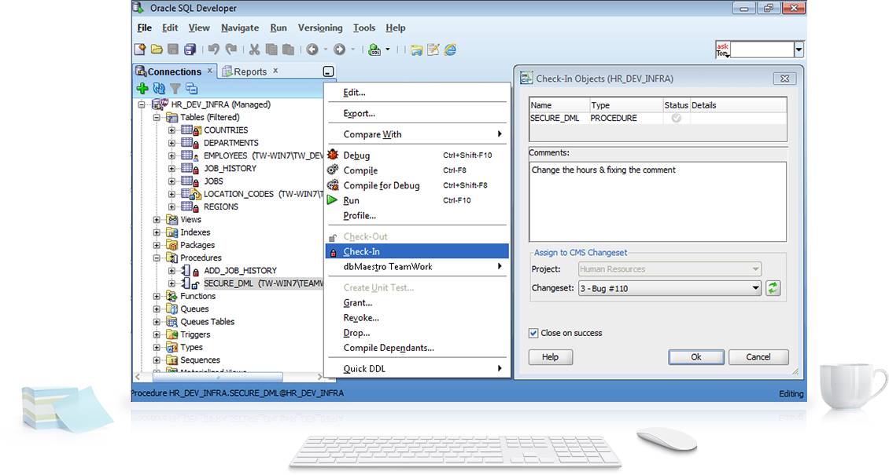The height and width of the screenshot is (475, 889).
Task: Click the Save All toolbar icon
Action: point(190,49)
